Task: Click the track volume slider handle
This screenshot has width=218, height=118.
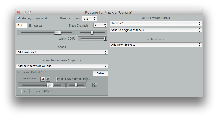Action: (x=58, y=32)
